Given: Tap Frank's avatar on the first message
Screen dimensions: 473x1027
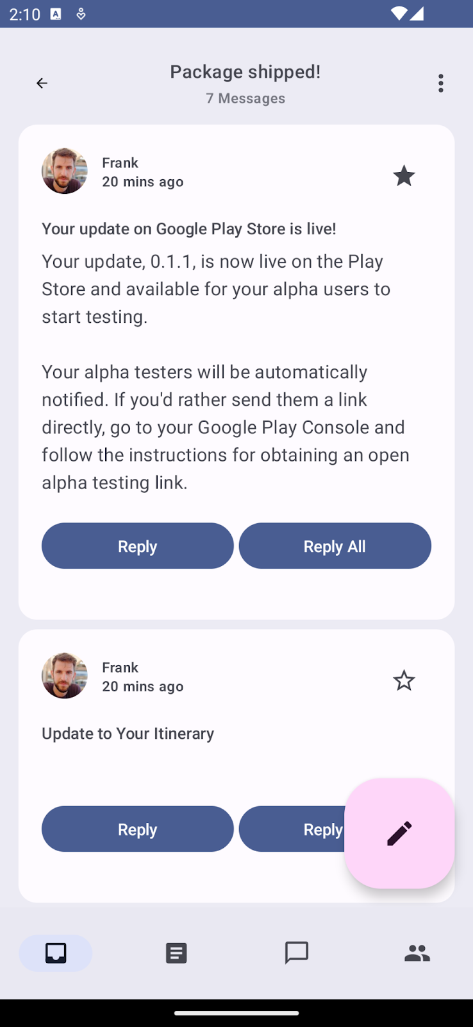Looking at the screenshot, I should coord(65,171).
